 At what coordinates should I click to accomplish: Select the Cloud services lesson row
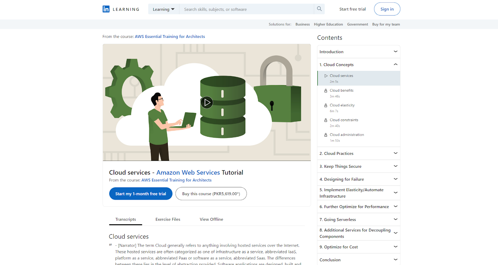click(359, 78)
